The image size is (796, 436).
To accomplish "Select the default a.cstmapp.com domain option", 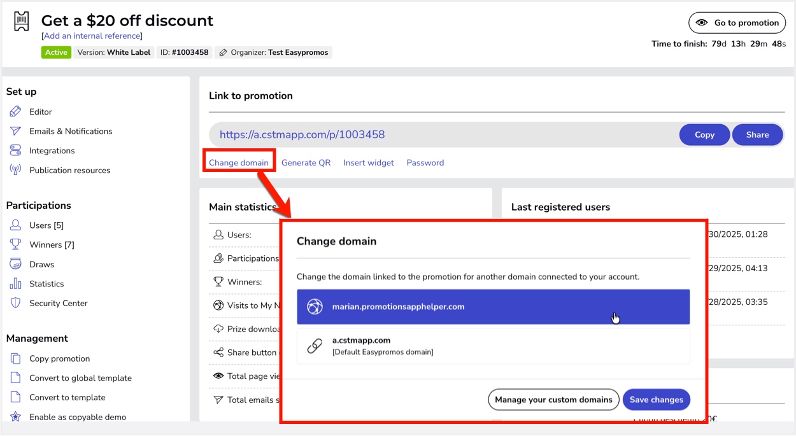I will [x=493, y=346].
